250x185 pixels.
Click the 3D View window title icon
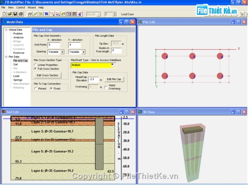[140, 112]
